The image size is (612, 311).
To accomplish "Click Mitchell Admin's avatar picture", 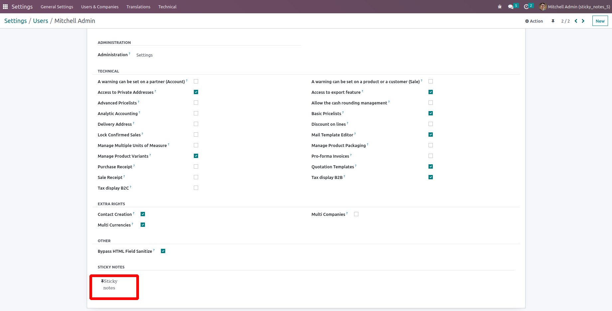I will (x=543, y=7).
